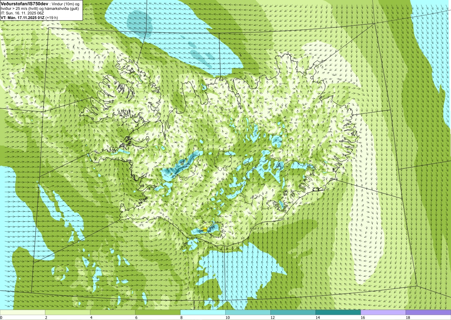Screen dimensions: 451x320
Task: Click the 'VT: Mán. 17.11.2025 01Z' valid time
Action: pos(23,17)
